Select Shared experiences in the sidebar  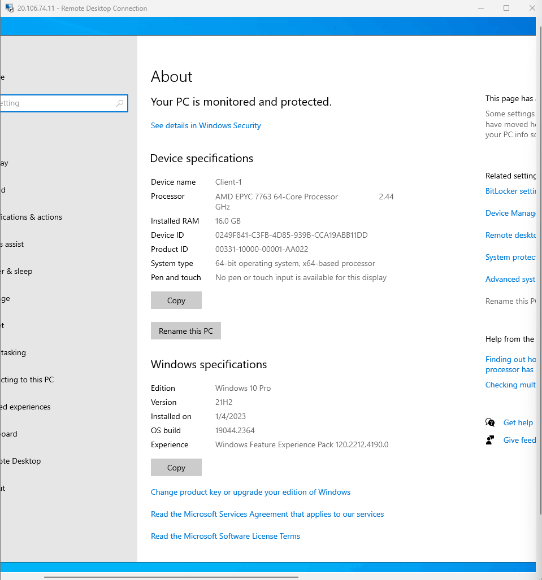point(25,407)
